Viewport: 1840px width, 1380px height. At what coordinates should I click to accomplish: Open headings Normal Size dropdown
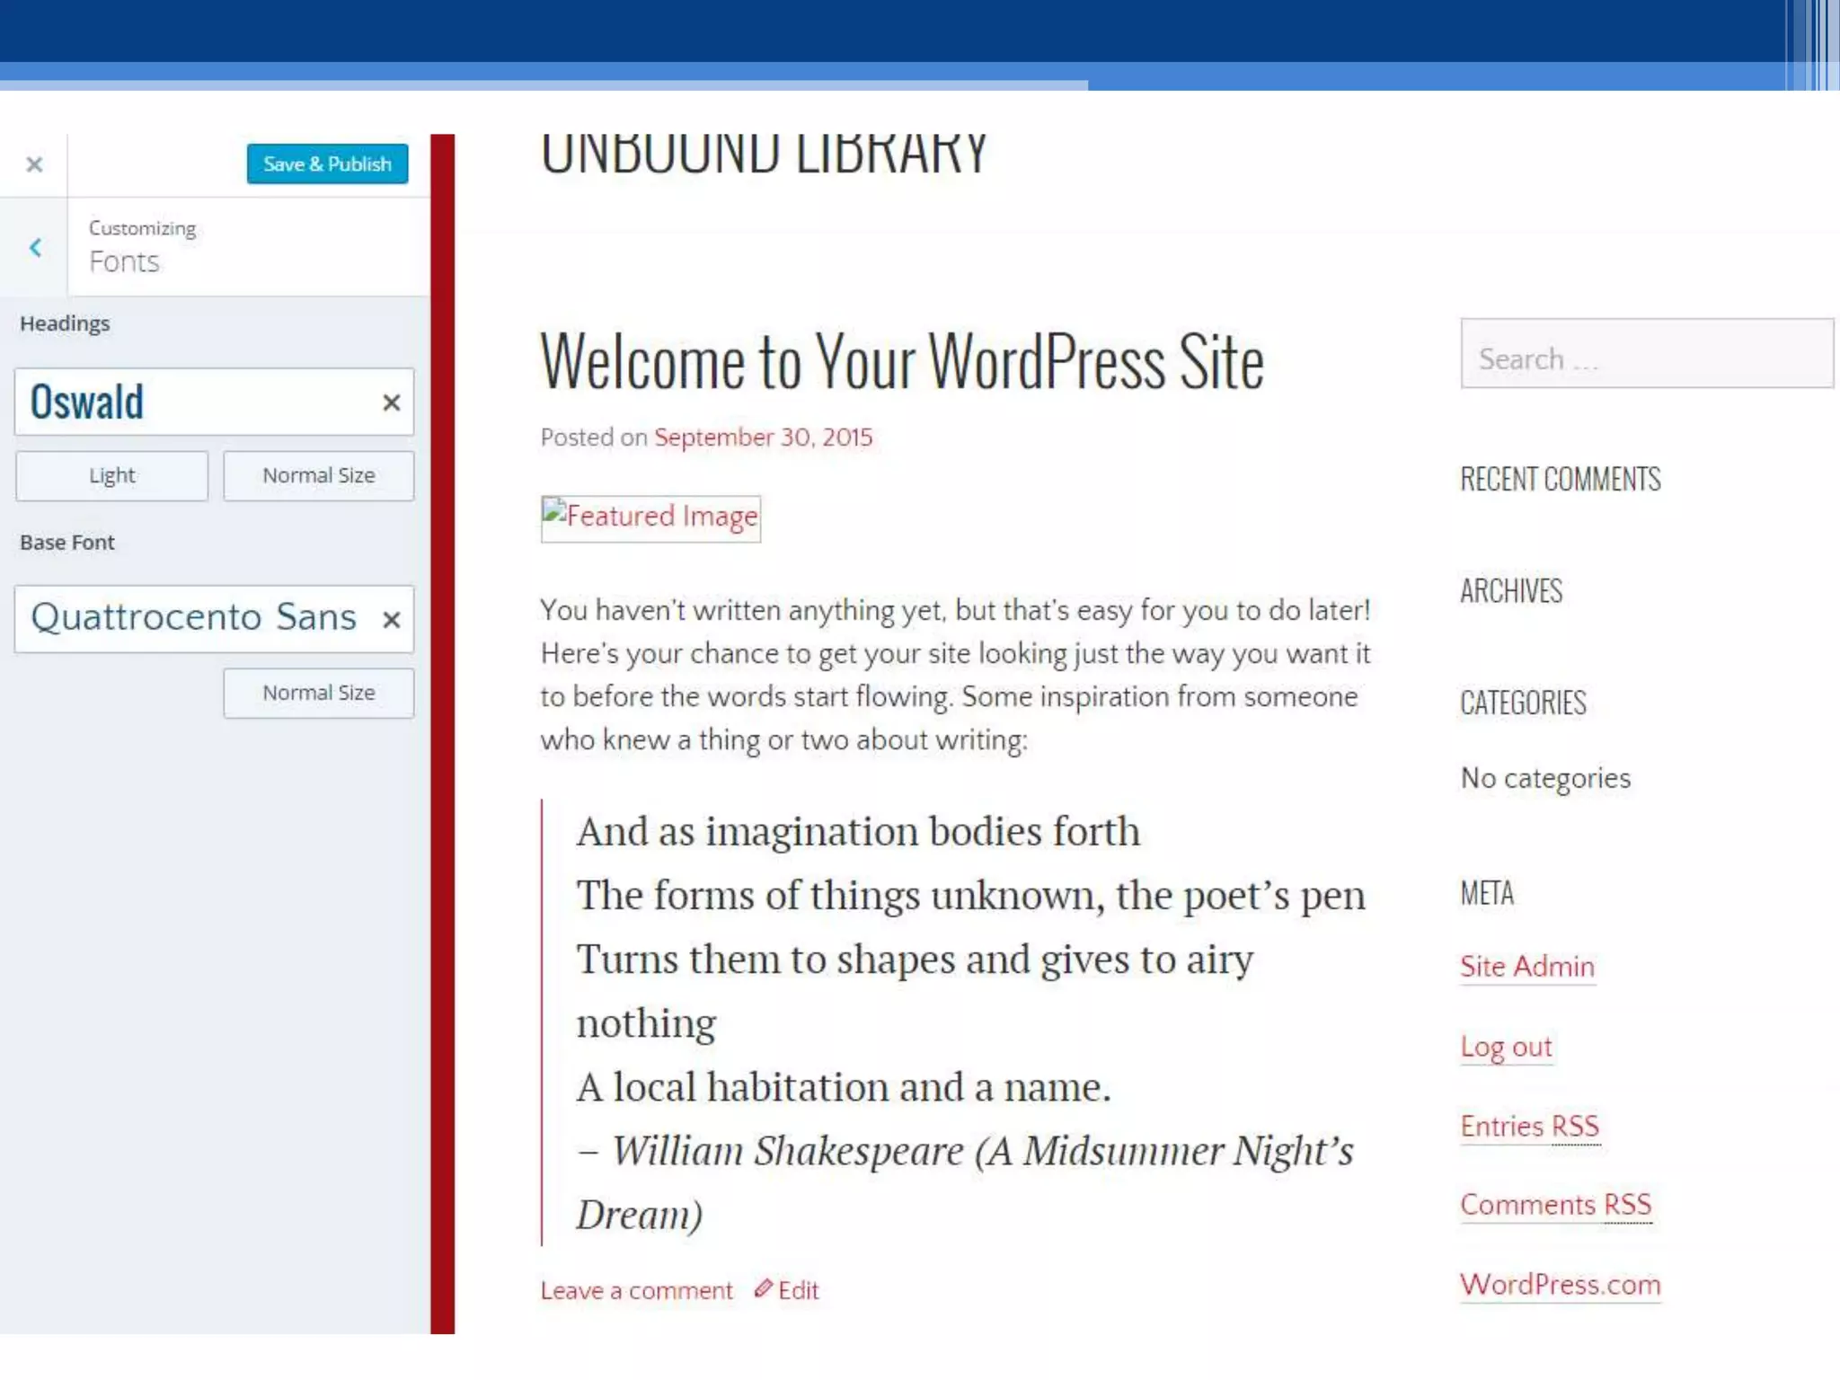click(318, 475)
